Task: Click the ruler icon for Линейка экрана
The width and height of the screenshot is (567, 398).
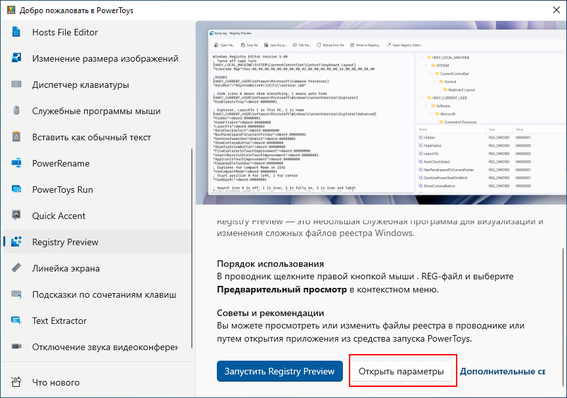Action: (x=16, y=268)
